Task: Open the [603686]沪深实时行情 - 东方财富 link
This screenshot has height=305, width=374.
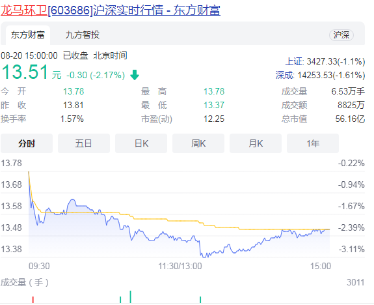Action: click(134, 10)
